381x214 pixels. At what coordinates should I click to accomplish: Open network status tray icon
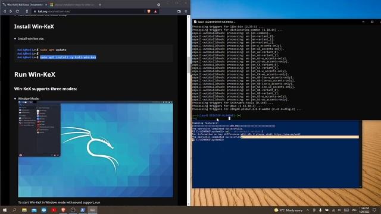pyautogui.click(x=333, y=210)
